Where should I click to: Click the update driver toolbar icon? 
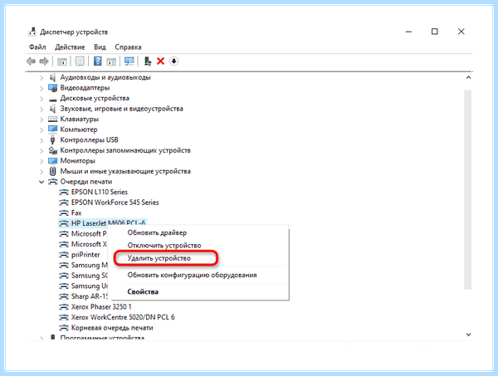[x=148, y=61]
